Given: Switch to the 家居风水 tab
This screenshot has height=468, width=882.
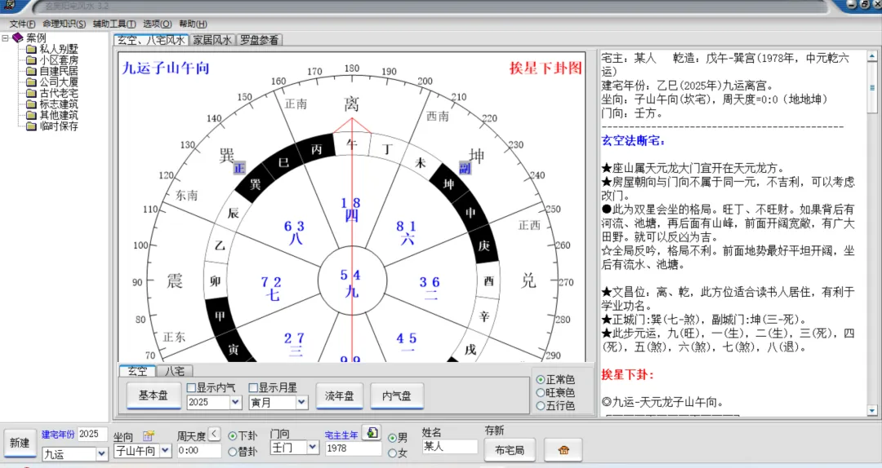Looking at the screenshot, I should pos(212,40).
